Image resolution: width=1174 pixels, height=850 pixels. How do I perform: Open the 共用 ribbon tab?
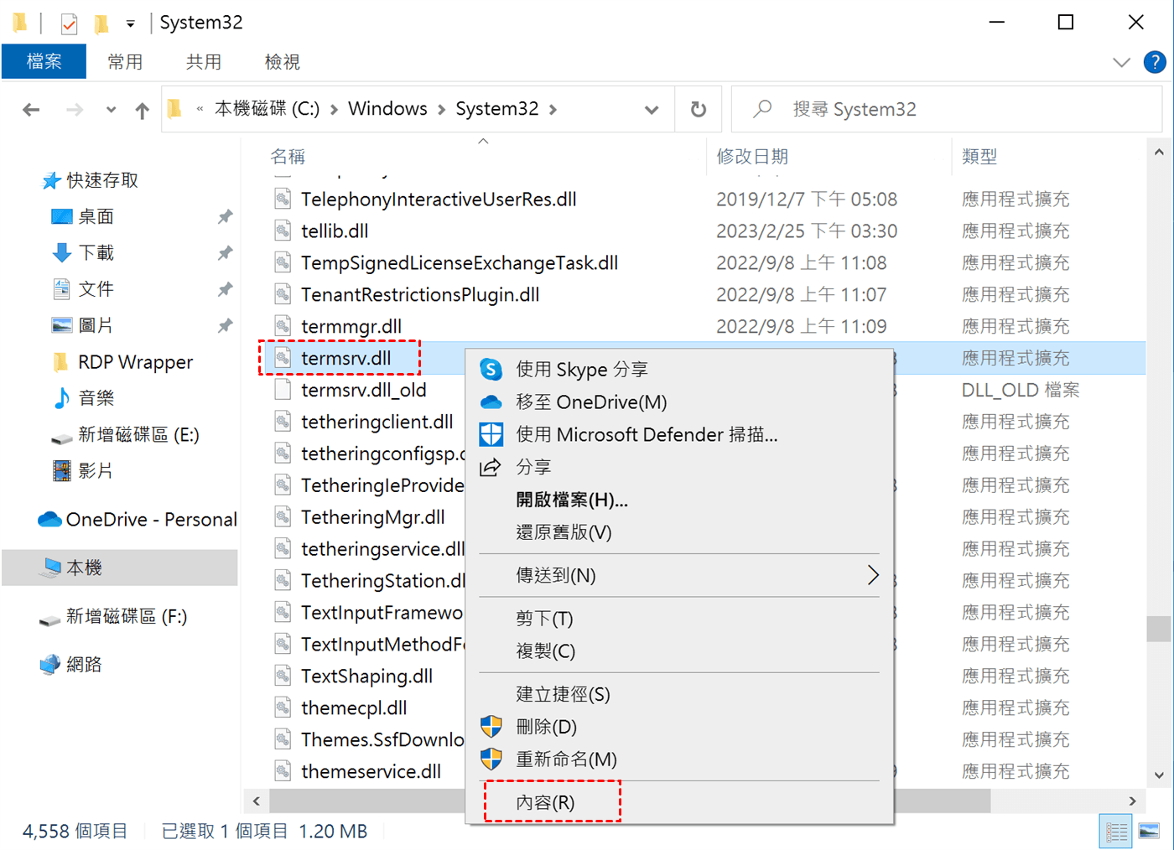(x=204, y=61)
